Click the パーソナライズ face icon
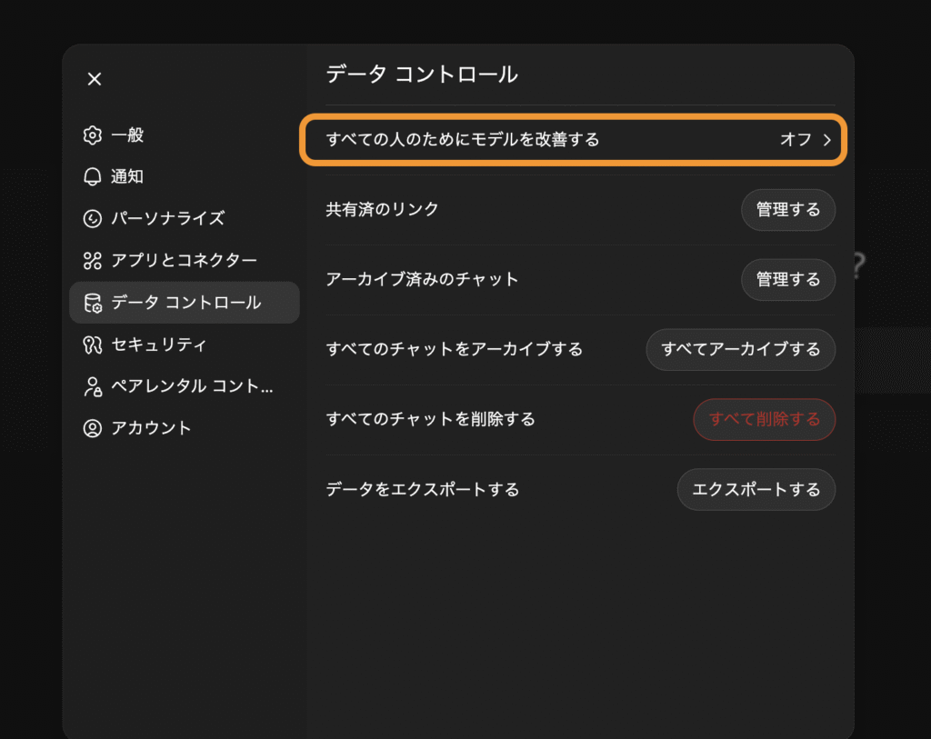The image size is (931, 739). [92, 219]
